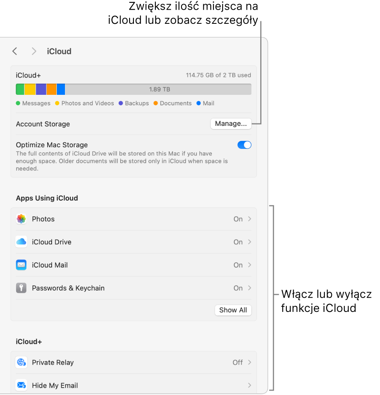Click the iCloud Drive cloud icon

(x=21, y=242)
